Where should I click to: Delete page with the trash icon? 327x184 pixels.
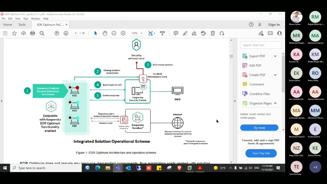click(213, 33)
